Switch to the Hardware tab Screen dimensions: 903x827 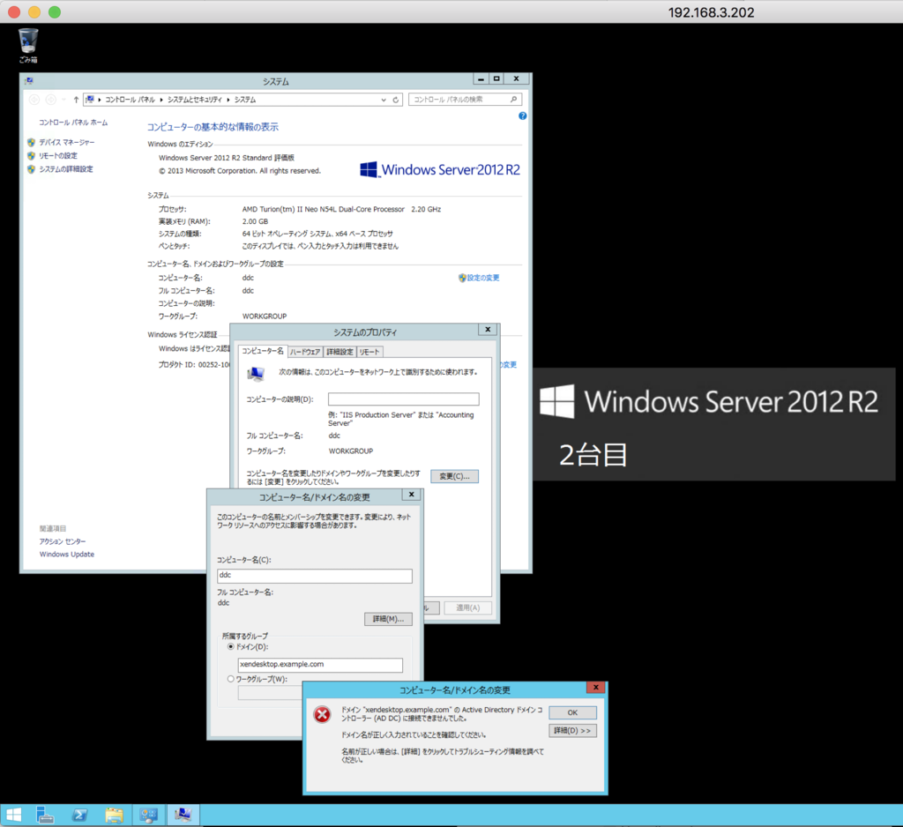pyautogui.click(x=305, y=352)
